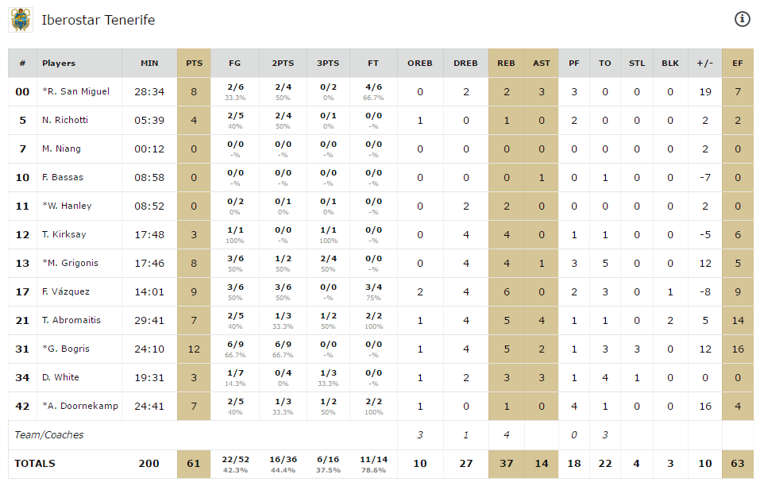Open N. Richotti player link

click(x=65, y=120)
